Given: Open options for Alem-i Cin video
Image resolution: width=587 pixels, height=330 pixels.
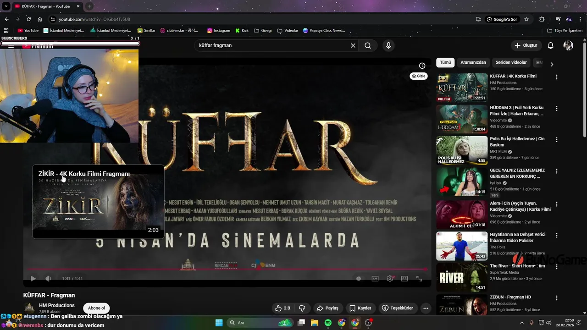Looking at the screenshot, I should point(557,204).
